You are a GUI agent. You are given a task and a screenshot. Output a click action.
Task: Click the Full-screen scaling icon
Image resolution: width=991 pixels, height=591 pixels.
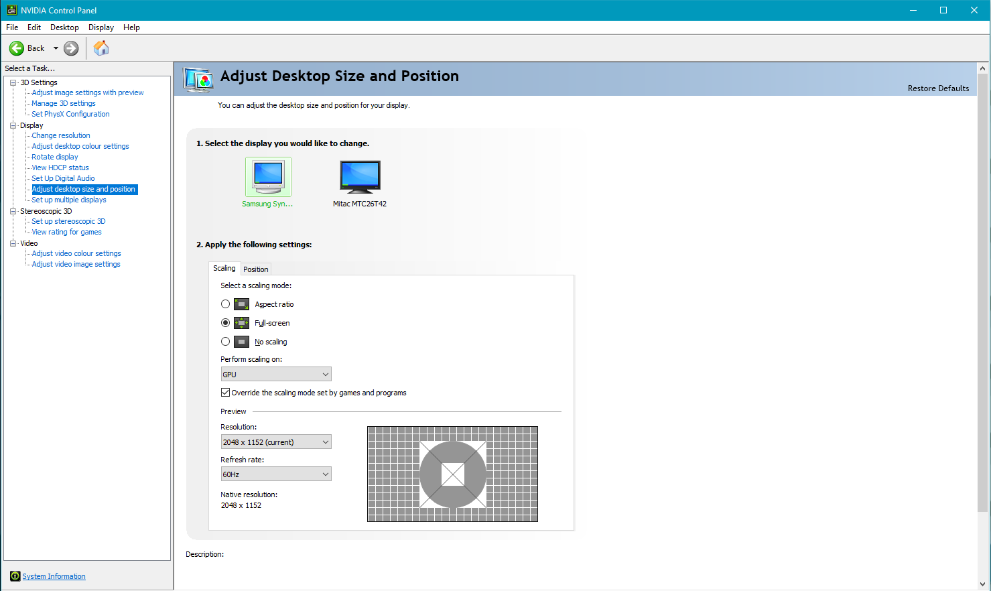241,323
